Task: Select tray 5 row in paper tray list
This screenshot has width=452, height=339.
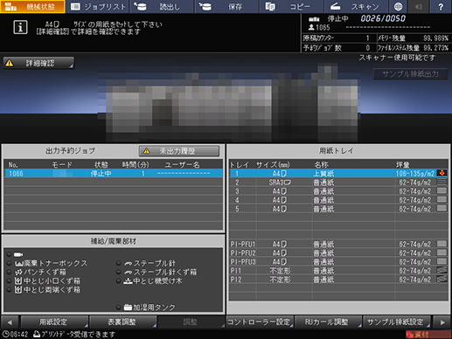Action: (x=339, y=209)
